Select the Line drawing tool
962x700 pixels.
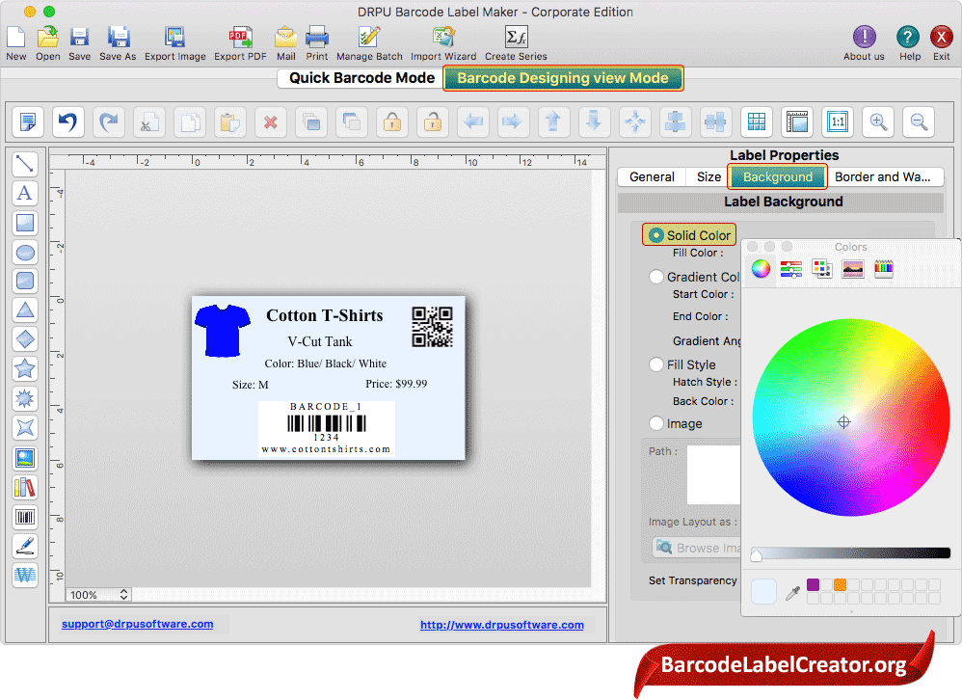point(24,164)
